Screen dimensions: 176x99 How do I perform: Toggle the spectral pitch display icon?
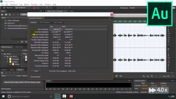click(38, 8)
